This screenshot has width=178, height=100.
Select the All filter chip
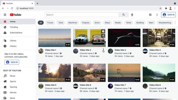pos(41,23)
